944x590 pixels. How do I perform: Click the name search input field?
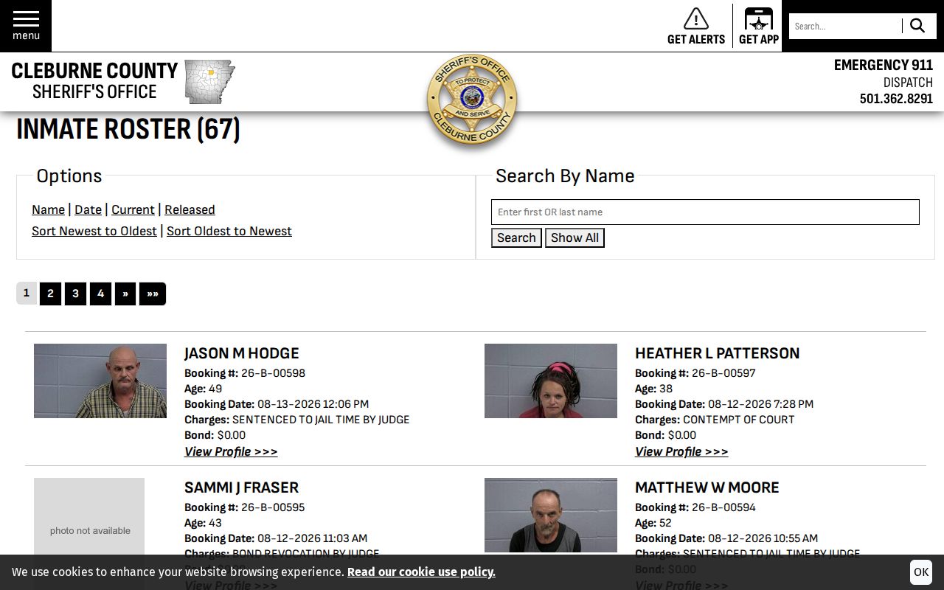[x=705, y=212]
